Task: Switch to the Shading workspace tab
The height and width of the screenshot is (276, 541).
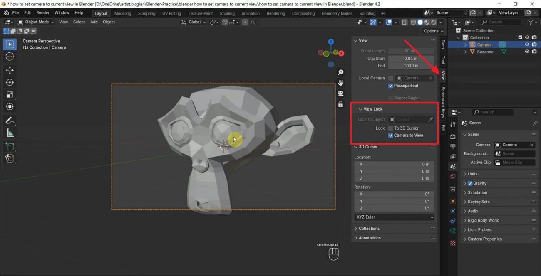Action: [x=227, y=13]
